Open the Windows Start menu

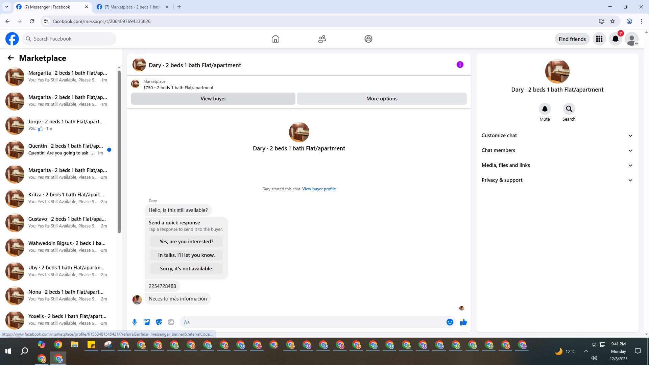(x=8, y=351)
